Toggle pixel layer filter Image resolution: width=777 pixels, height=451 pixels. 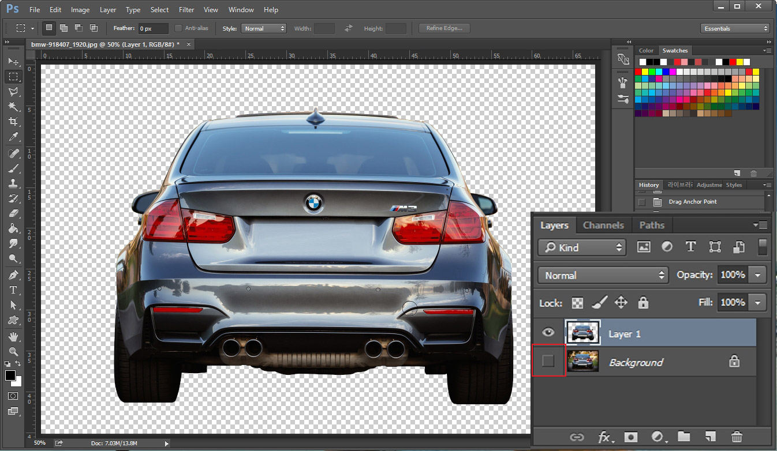pos(644,247)
